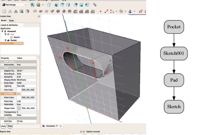
Task: Select the Sketch item under Pad
Action: [17, 37]
